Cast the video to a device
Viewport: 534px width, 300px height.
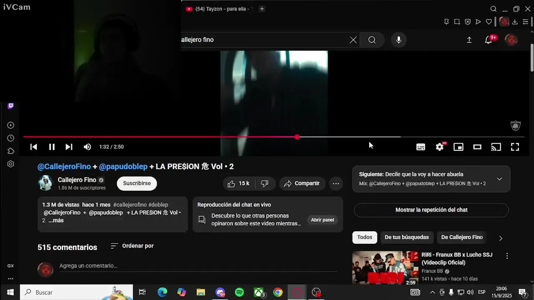tap(496, 147)
